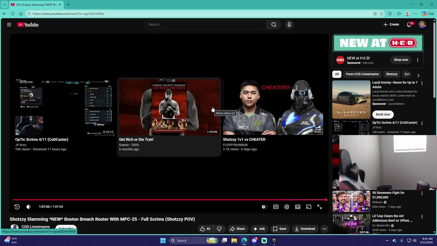
Task: Go back in Edge browser
Action: [x=4, y=14]
